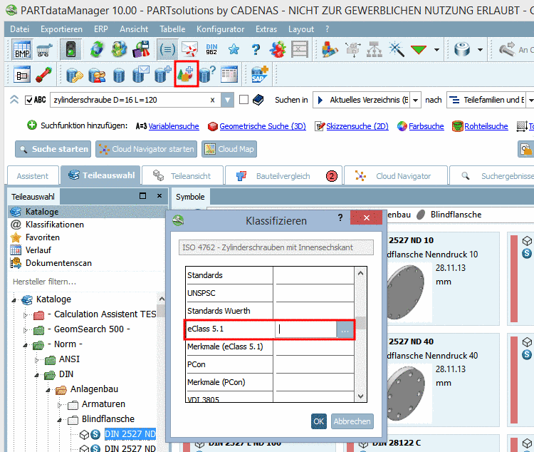The image size is (534, 452).
Task: Click the red screwdriver tool icon
Action: [x=43, y=75]
